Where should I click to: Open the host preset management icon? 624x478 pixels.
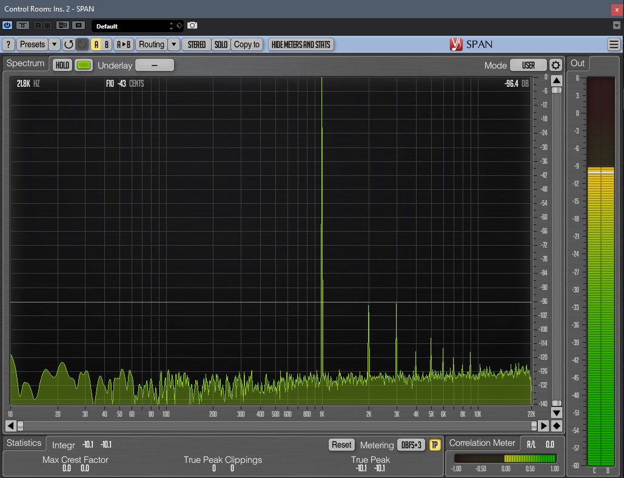click(x=78, y=25)
